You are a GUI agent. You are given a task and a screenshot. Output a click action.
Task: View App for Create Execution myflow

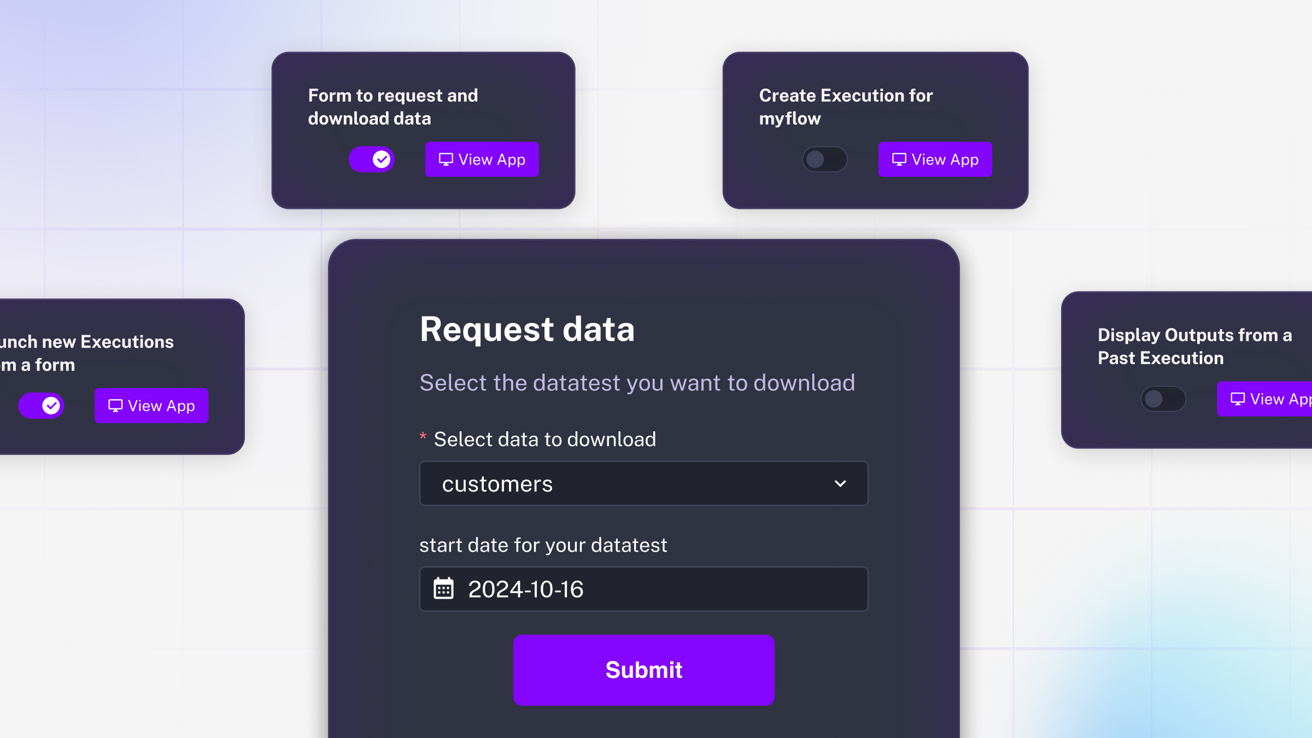click(935, 160)
